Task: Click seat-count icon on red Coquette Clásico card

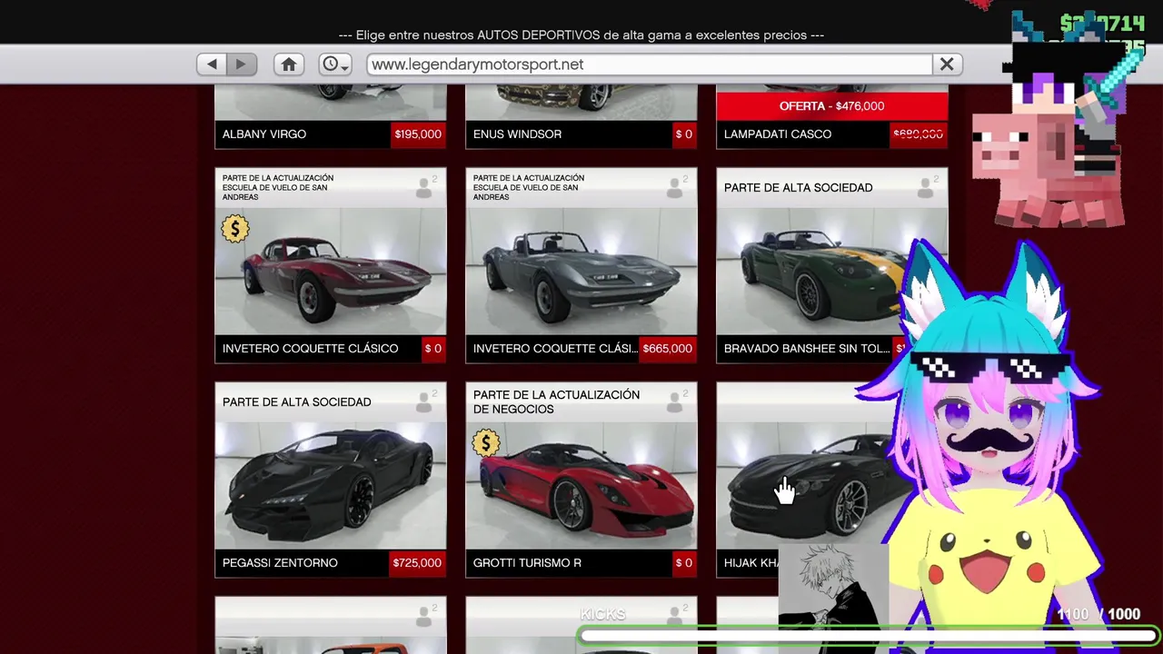Action: click(x=424, y=187)
